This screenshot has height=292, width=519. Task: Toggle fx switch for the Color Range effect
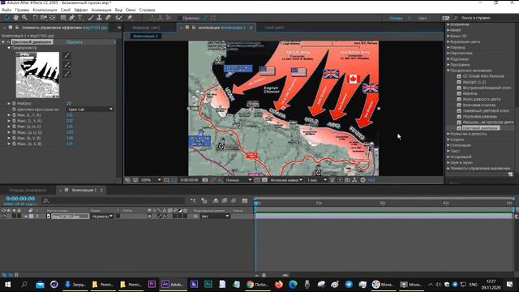[9, 42]
